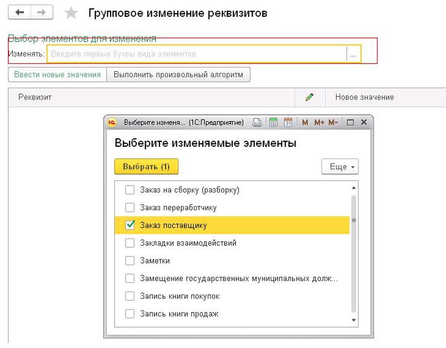This screenshot has width=446, height=348.
Task: Tick the Запись книги продаж checkbox
Action: click(x=130, y=314)
